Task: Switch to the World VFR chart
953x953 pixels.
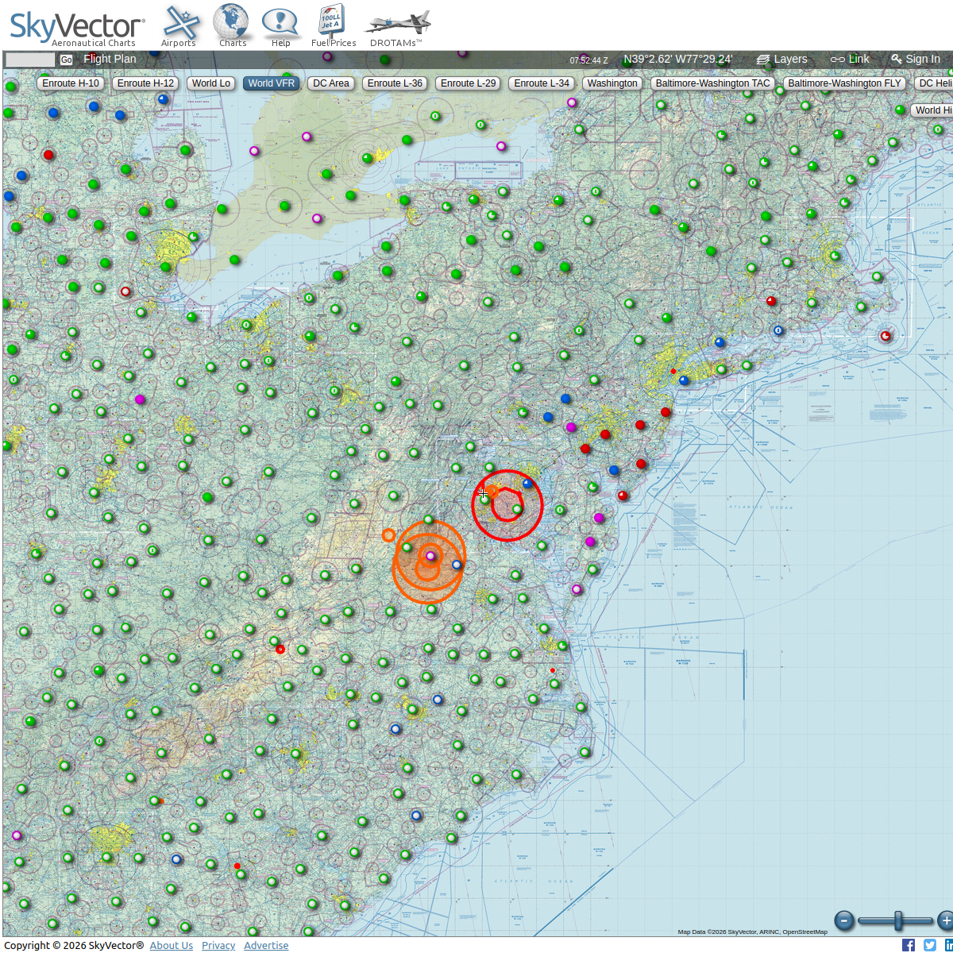Action: (271, 83)
